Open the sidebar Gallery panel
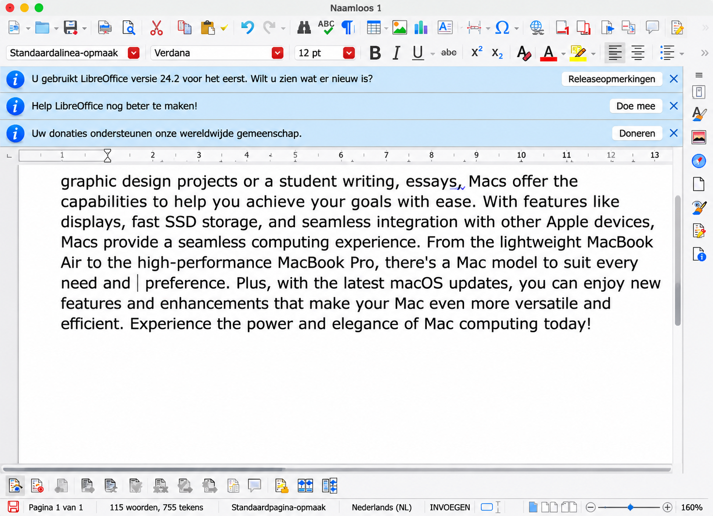This screenshot has width=713, height=516. coord(699,137)
